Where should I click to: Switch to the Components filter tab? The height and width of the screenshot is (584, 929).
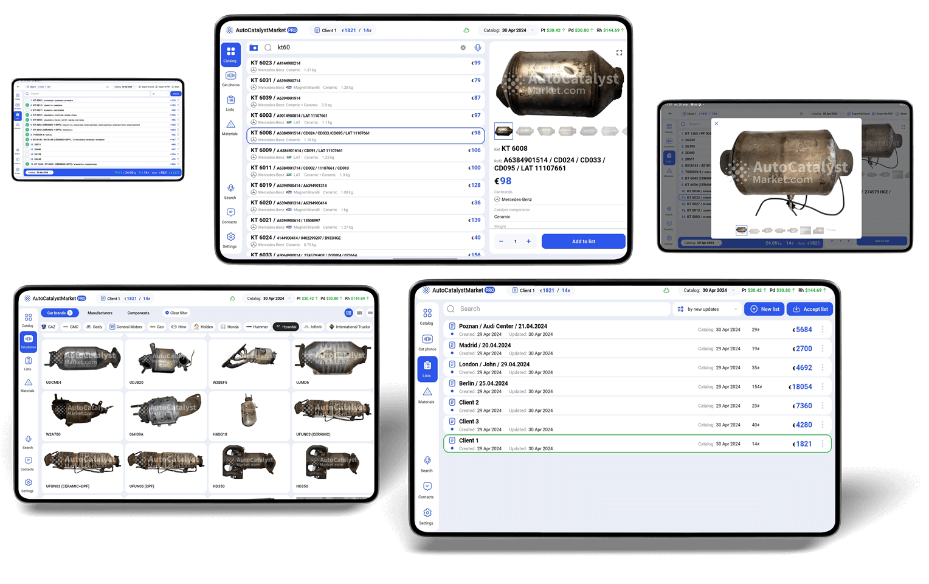coord(138,313)
